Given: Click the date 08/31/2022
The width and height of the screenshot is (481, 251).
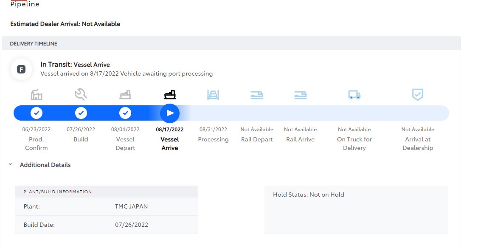Looking at the screenshot, I should click(x=213, y=130).
